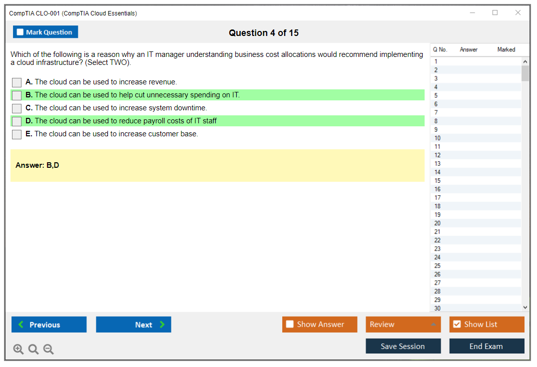Select answer B checkbox about cutting IT spending
The width and height of the screenshot is (537, 367).
click(x=17, y=95)
